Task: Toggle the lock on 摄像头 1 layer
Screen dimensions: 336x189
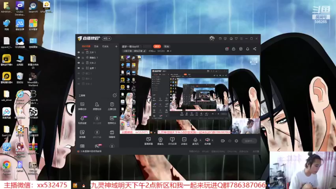Action: 83,58
